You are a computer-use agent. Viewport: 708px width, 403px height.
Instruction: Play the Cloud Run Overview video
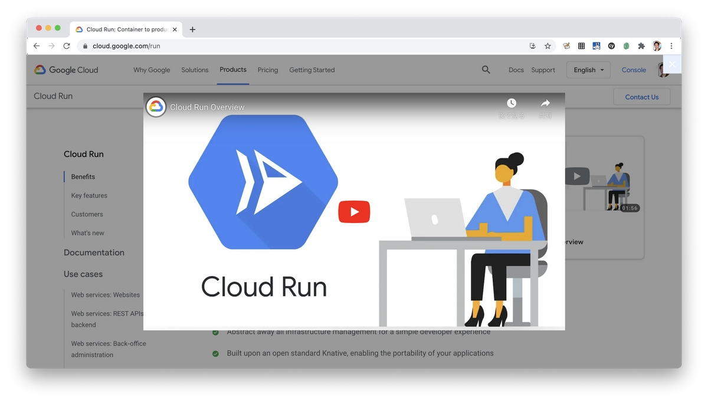pyautogui.click(x=354, y=212)
